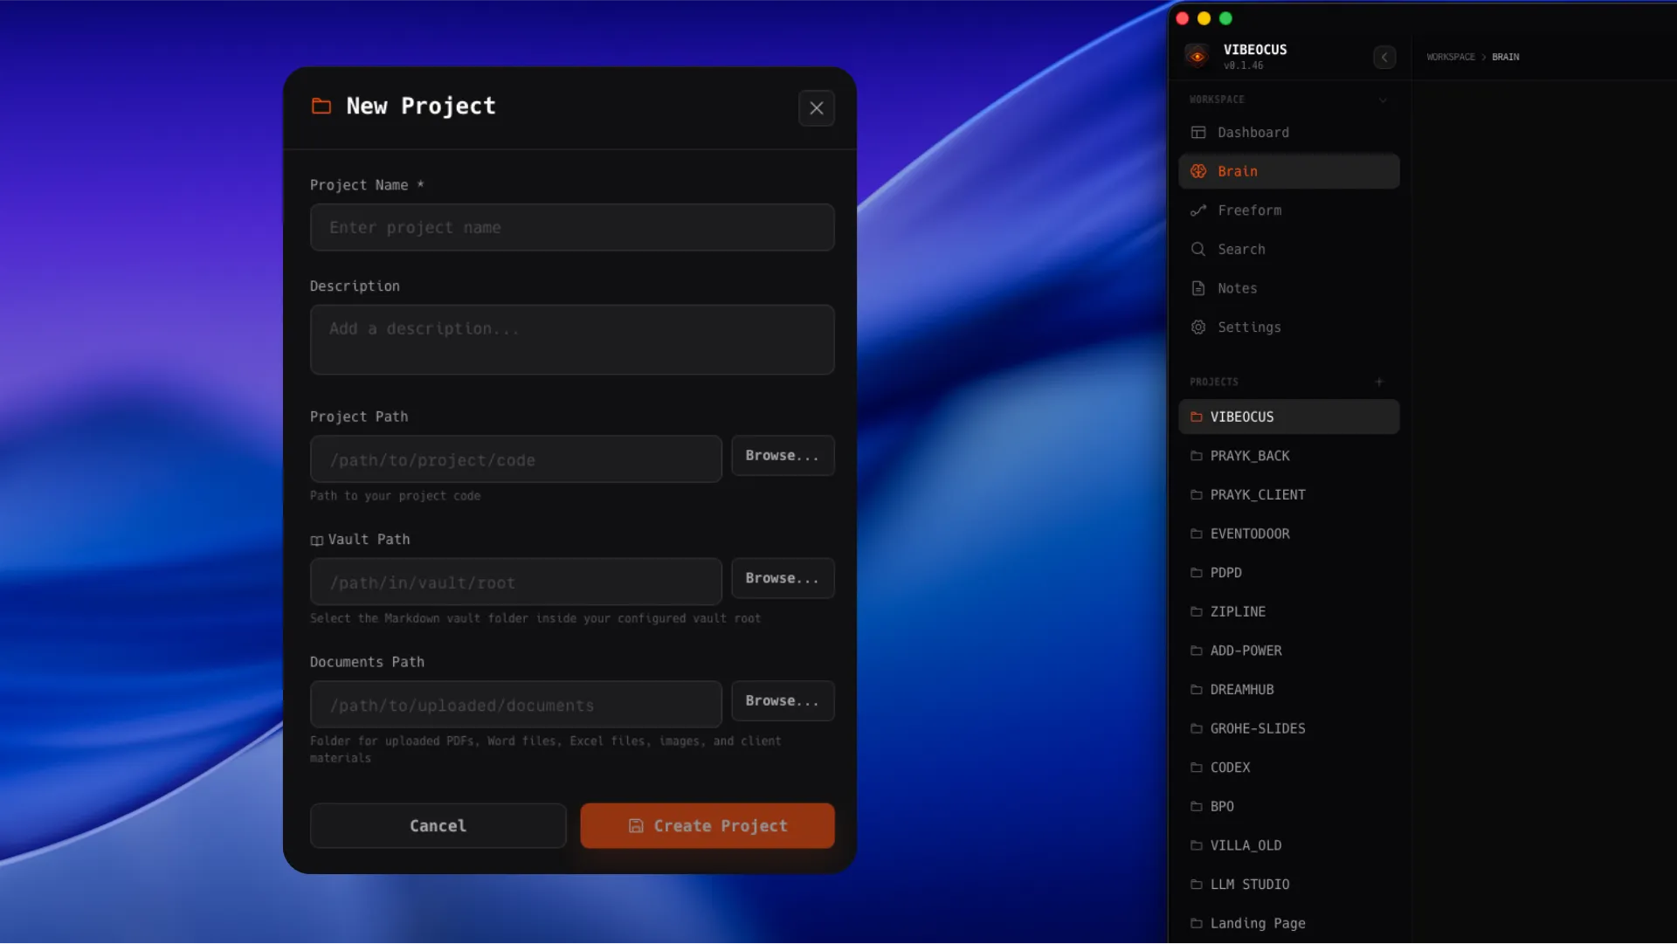Click the VILLA_OLD folder icon
The image size is (1677, 944).
coord(1197,846)
